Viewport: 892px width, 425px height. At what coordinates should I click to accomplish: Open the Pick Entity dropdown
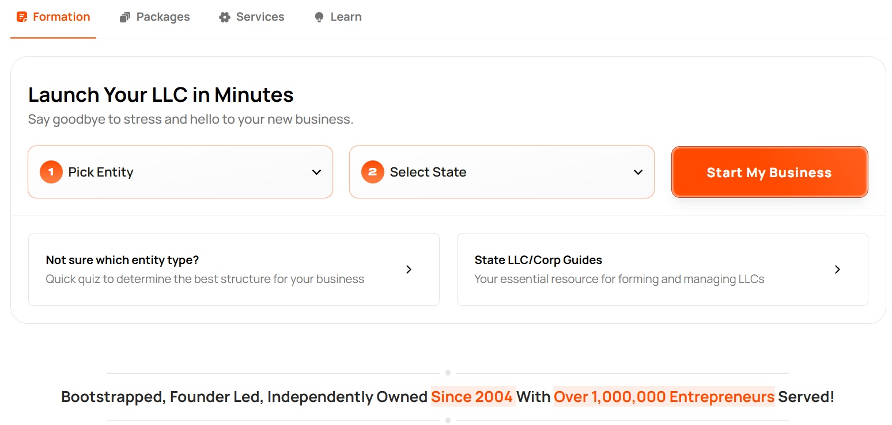coord(180,172)
